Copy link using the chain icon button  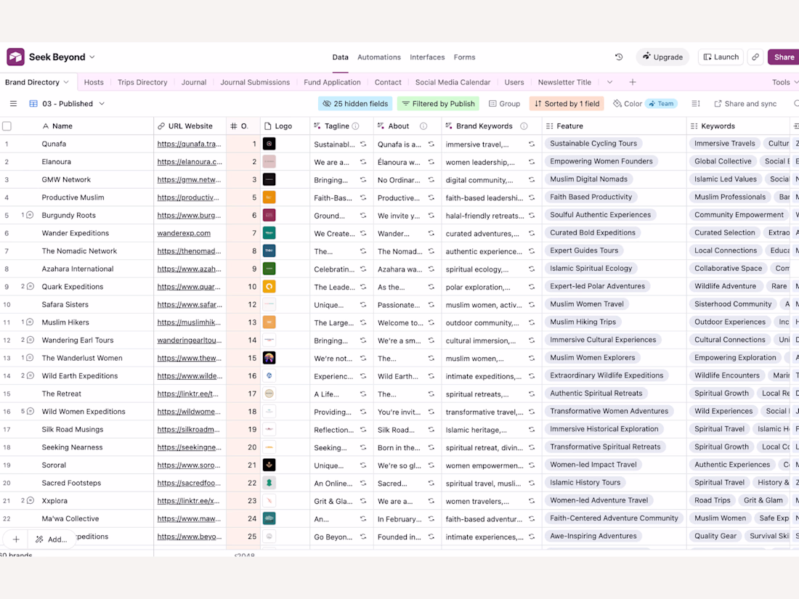coord(755,57)
